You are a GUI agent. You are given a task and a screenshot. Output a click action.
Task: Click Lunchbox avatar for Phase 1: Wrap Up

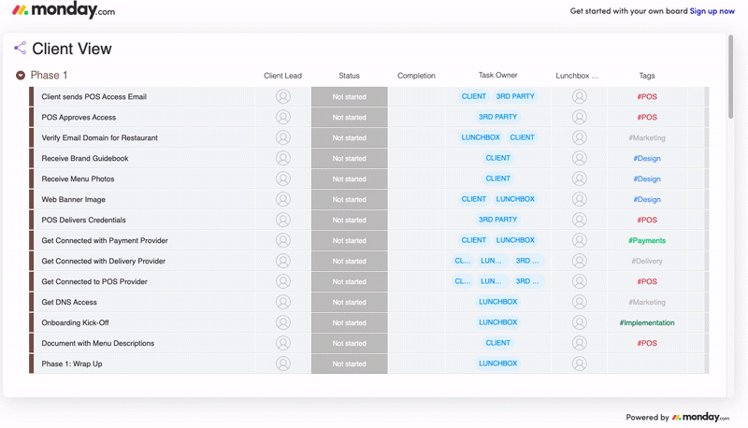[579, 364]
